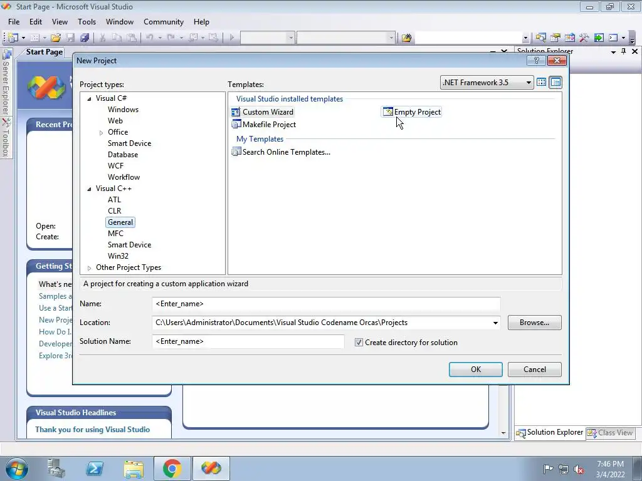Open the find combo box dropdown arrow
The image size is (642, 481).
pyautogui.click(x=525, y=38)
